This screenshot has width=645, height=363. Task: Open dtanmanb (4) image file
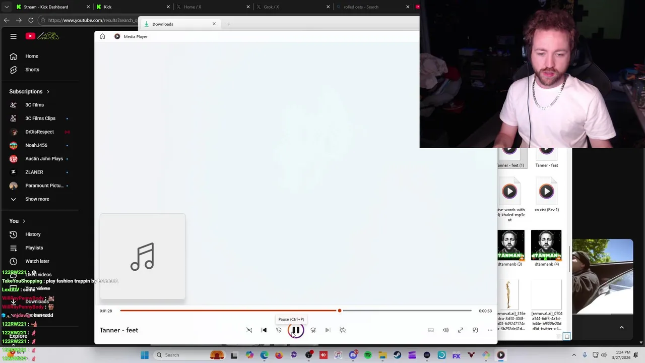547,248
